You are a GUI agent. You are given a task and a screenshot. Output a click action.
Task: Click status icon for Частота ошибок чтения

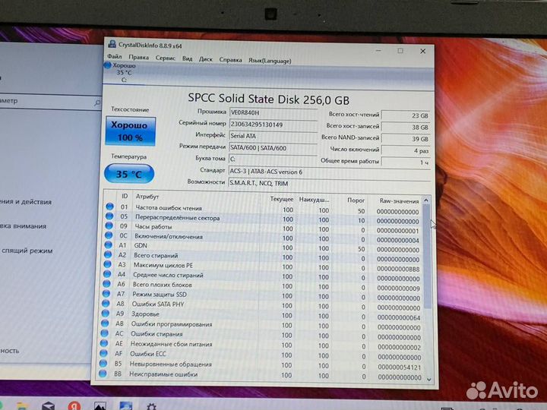click(x=110, y=207)
